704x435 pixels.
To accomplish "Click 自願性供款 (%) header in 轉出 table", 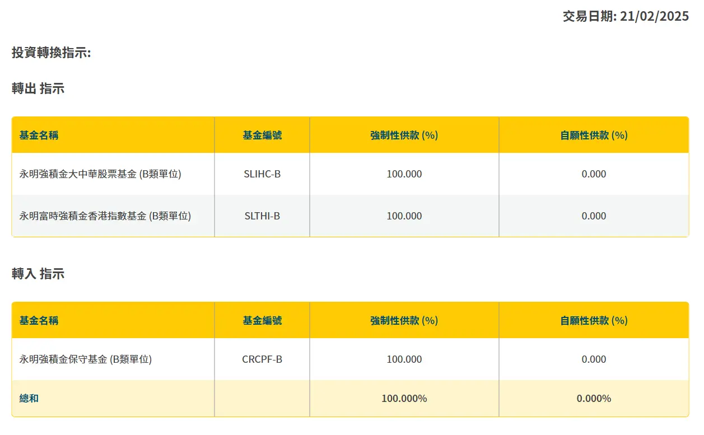I will click(594, 135).
